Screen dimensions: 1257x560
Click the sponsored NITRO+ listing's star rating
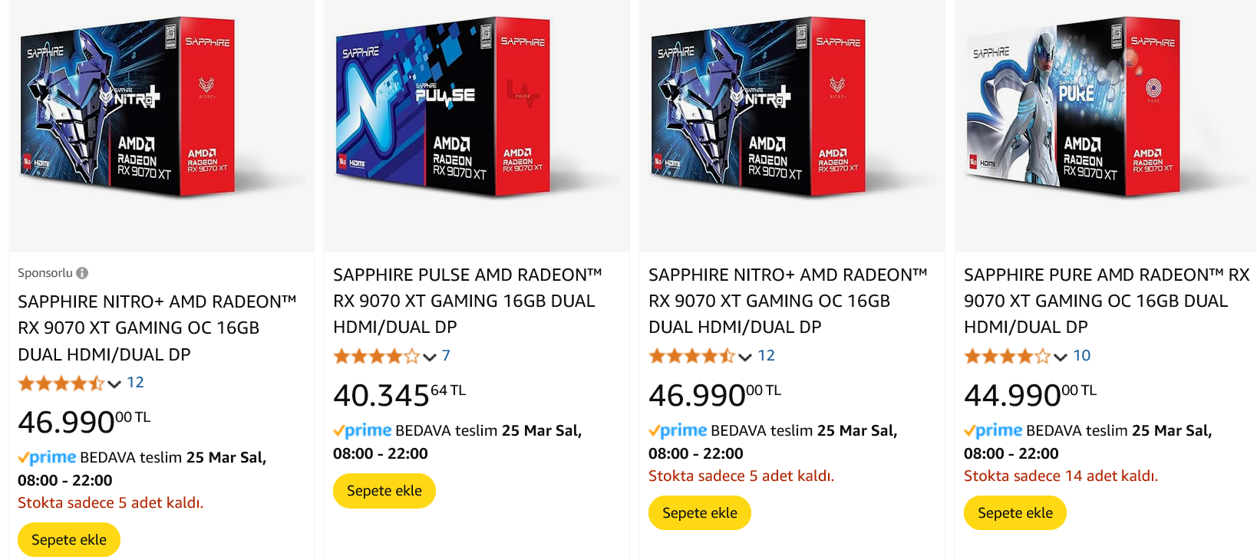tap(61, 383)
